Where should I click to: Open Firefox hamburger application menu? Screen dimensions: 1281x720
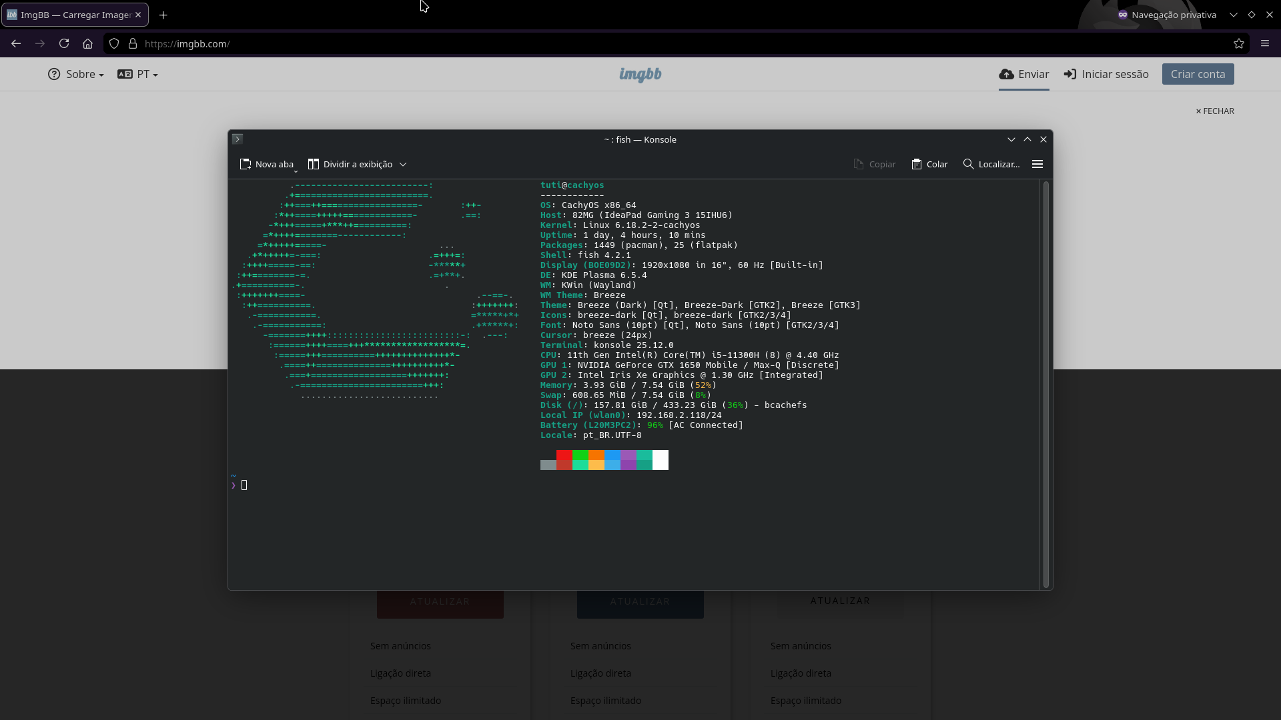click(1265, 43)
